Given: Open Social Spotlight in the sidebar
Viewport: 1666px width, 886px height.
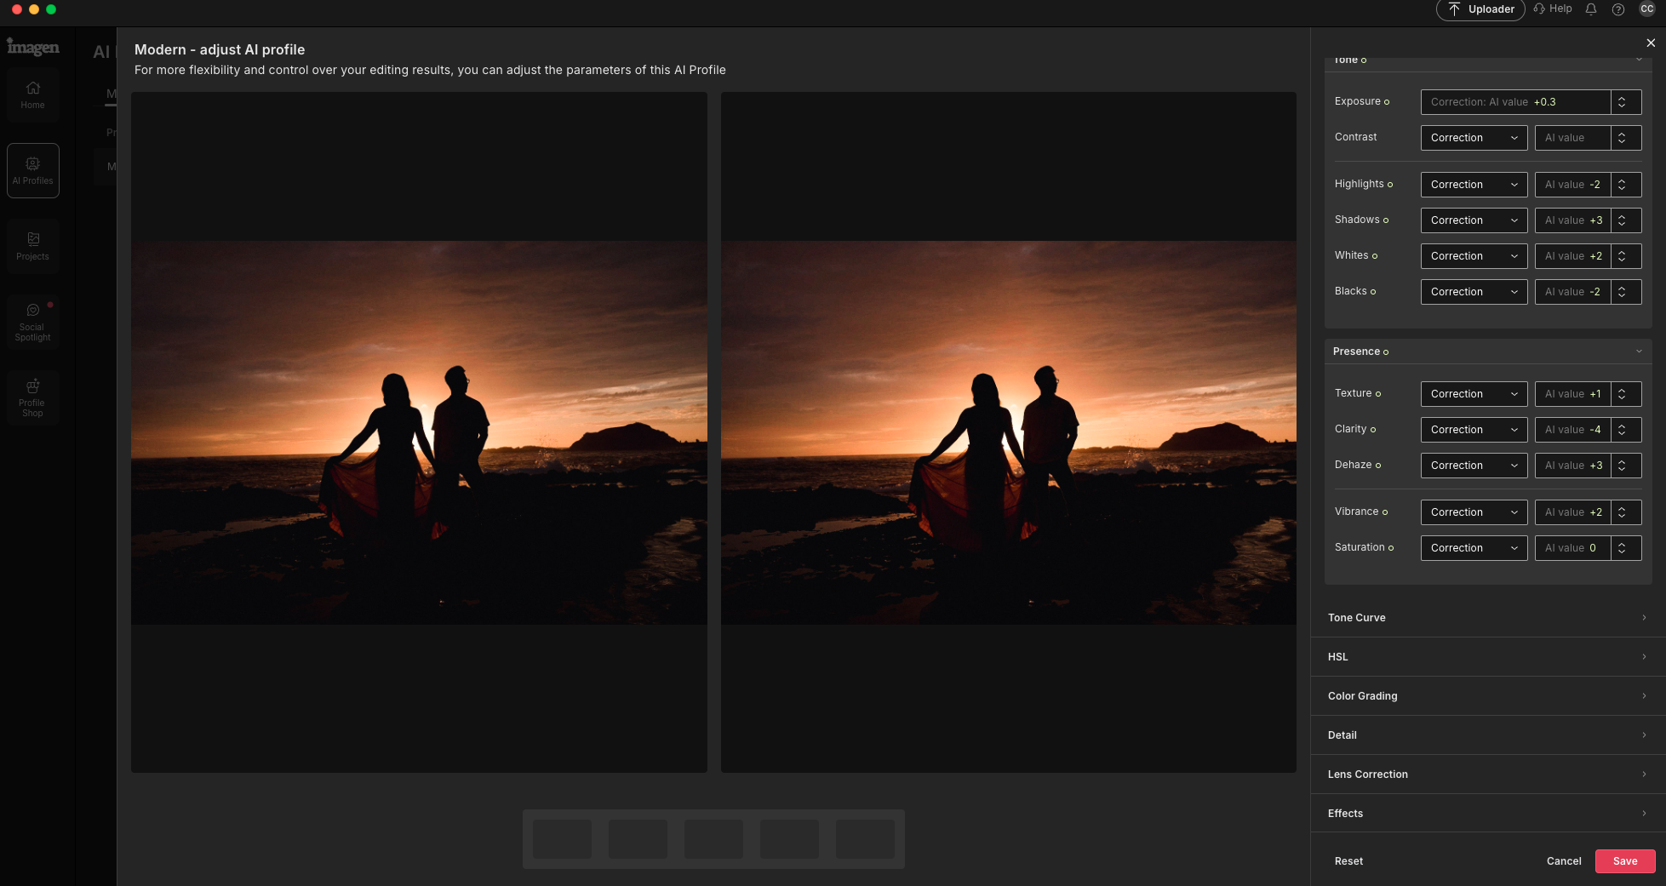Looking at the screenshot, I should click(32, 322).
